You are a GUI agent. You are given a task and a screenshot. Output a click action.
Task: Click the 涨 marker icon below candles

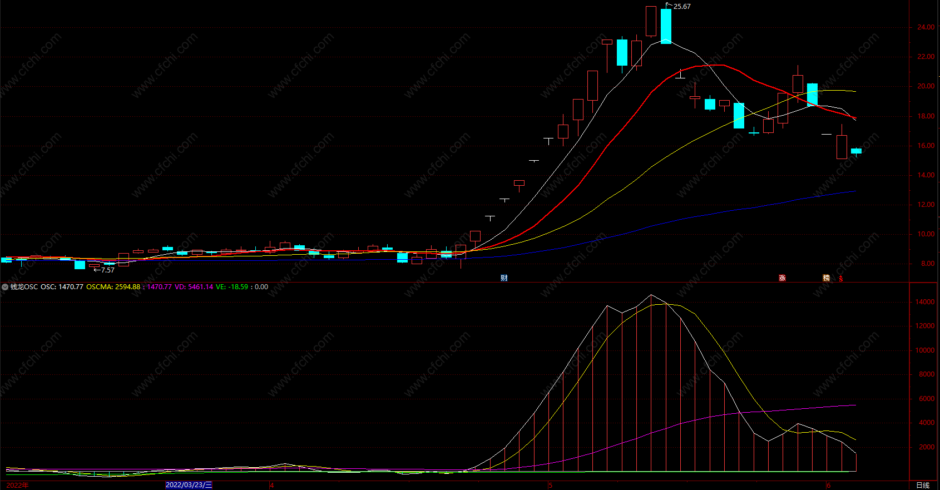[x=782, y=278]
